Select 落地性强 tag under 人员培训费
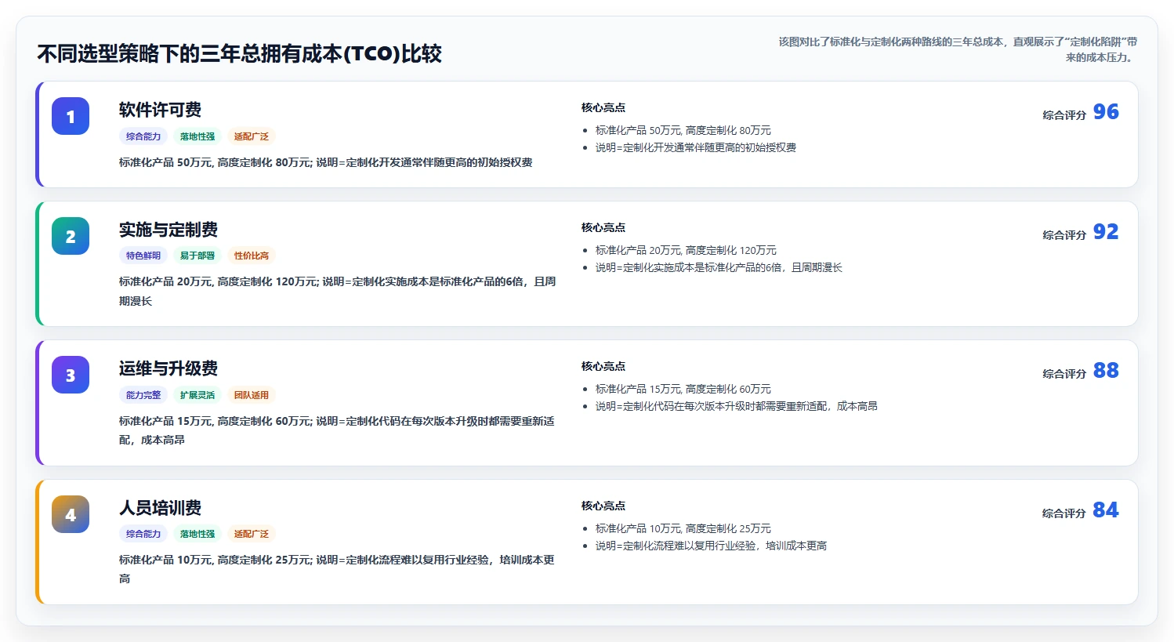 point(197,534)
